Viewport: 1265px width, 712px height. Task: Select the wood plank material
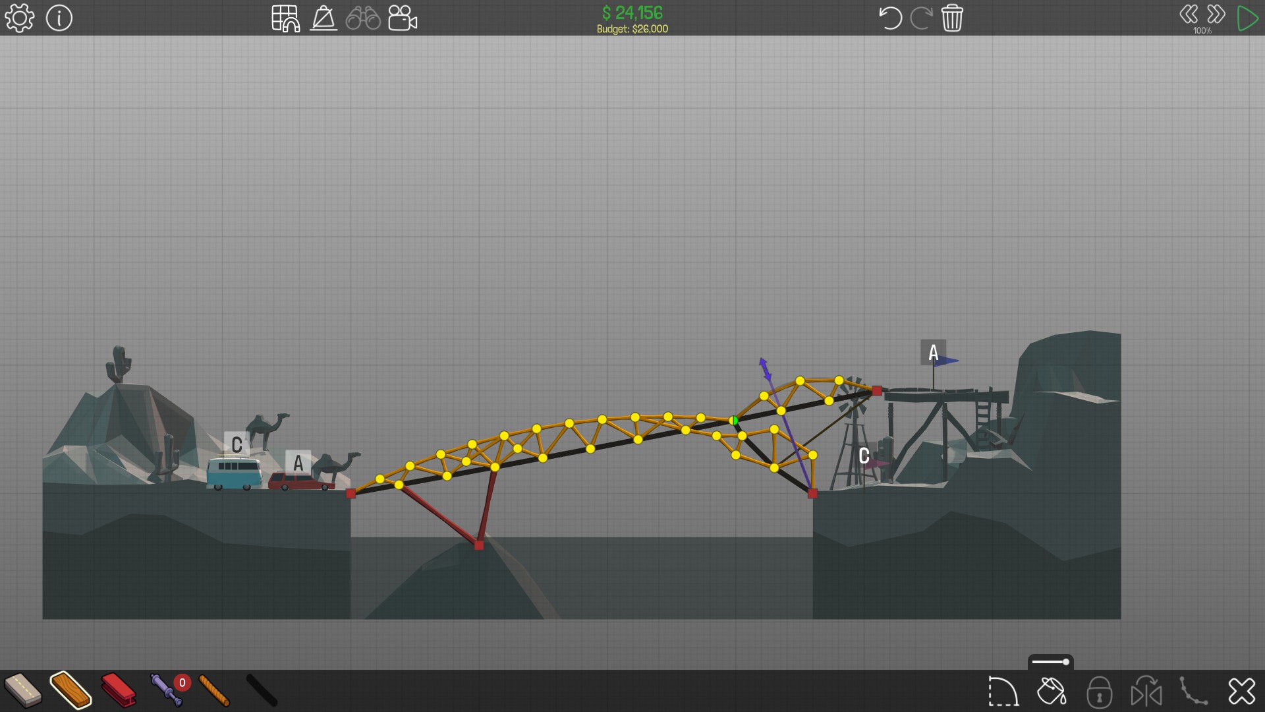click(x=70, y=690)
